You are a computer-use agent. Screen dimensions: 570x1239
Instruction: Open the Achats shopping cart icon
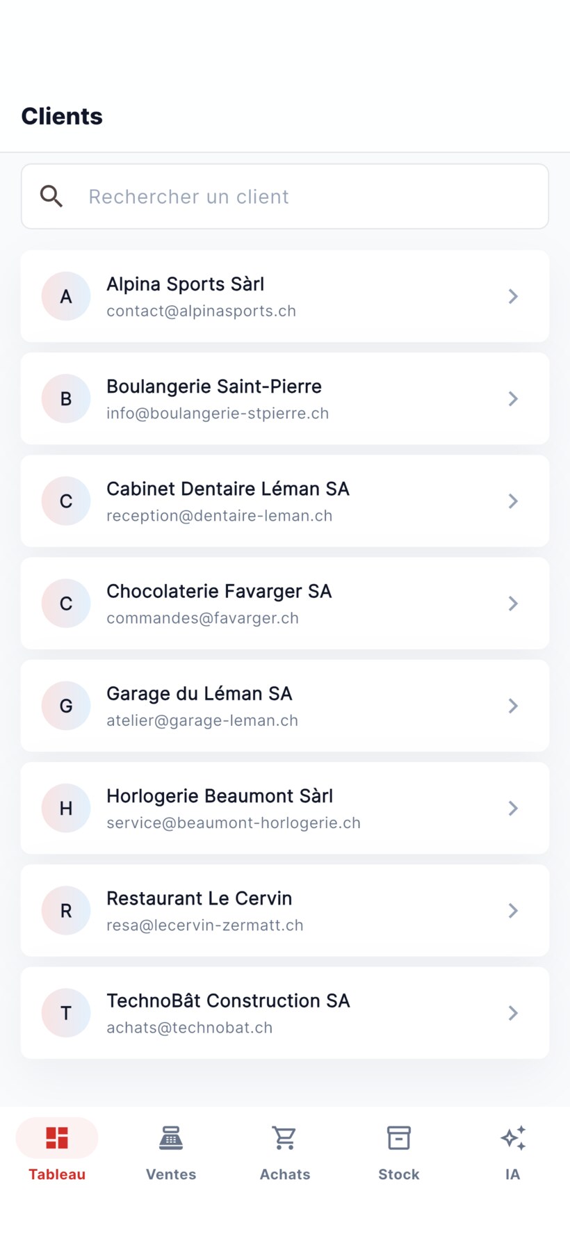coord(285,1138)
